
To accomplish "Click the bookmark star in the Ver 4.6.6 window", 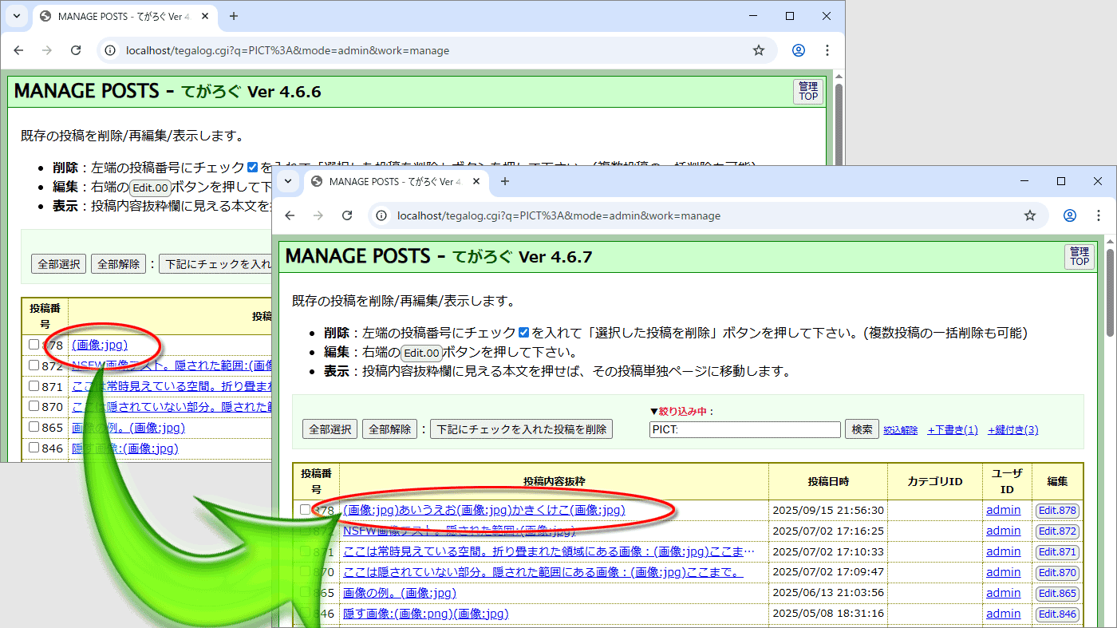I will [759, 50].
